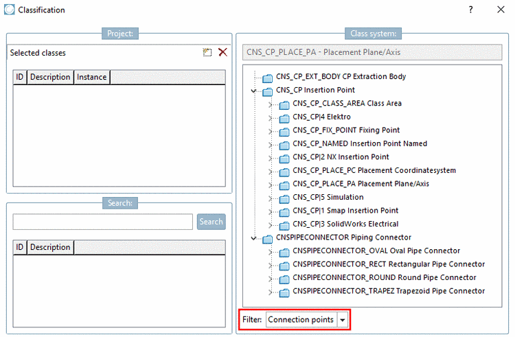Screen dimensions: 515x337
Task: Click folder icon of CNSPIPECONNECTOR_TRAPEZ Trapezoid Pipe Connector
Action: tap(284, 292)
